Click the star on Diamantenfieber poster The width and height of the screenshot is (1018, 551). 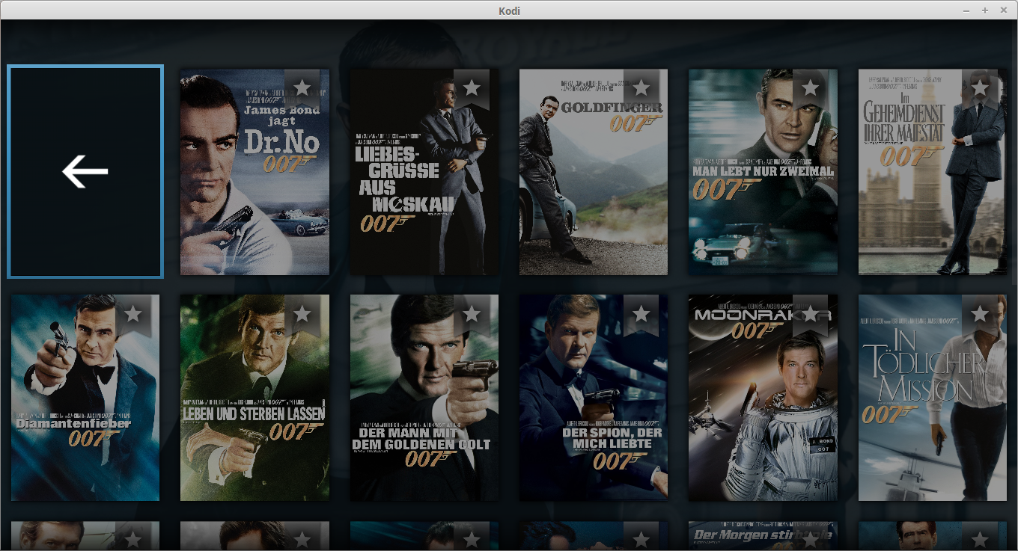pyautogui.click(x=133, y=313)
